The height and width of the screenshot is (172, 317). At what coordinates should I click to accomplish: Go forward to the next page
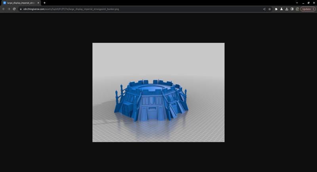9,9
